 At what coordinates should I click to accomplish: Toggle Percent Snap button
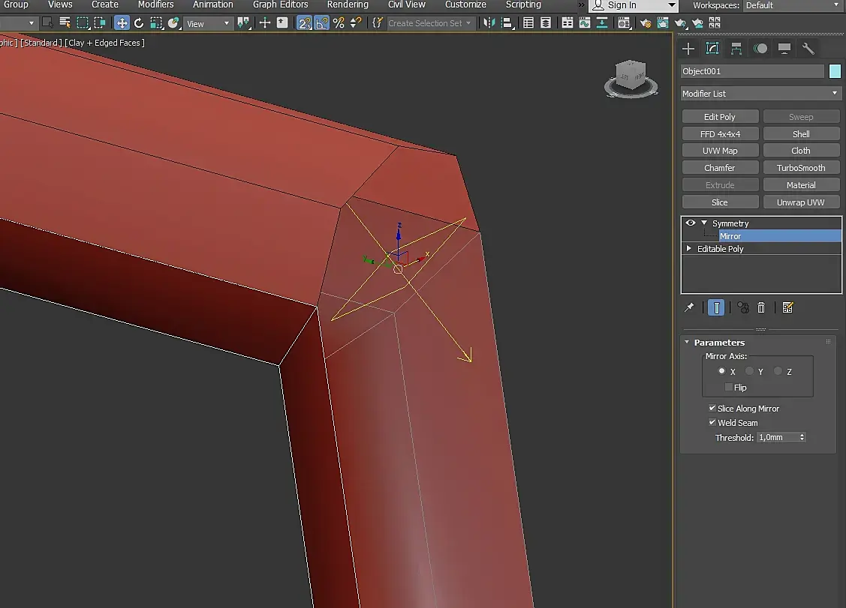(x=339, y=23)
